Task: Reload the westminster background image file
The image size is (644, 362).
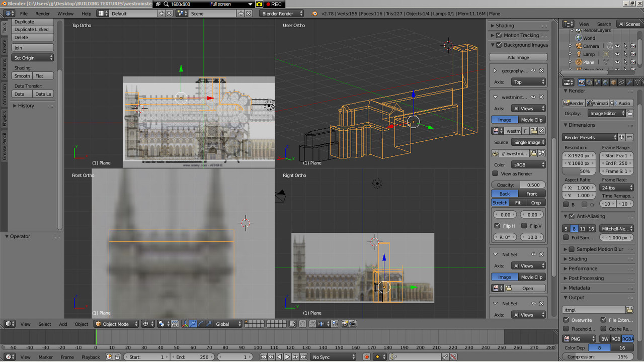Action: point(541,153)
